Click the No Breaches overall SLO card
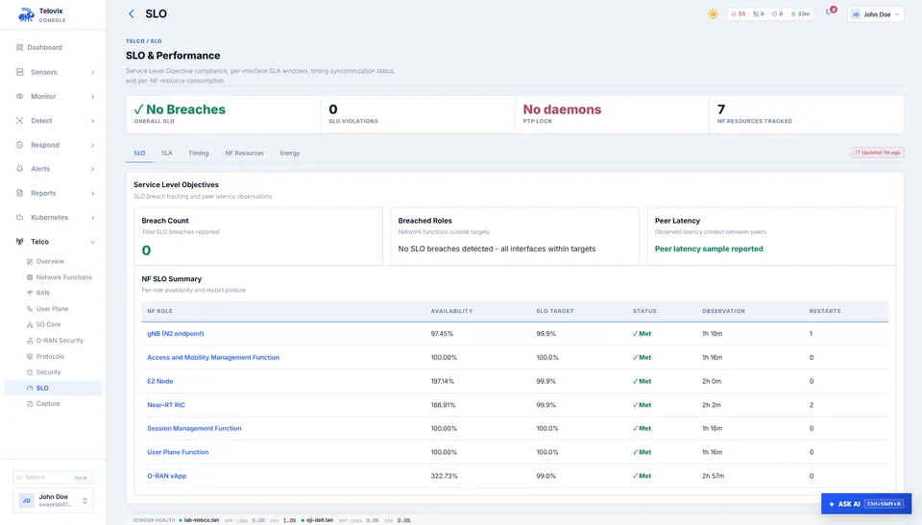922x525 pixels. click(x=223, y=114)
